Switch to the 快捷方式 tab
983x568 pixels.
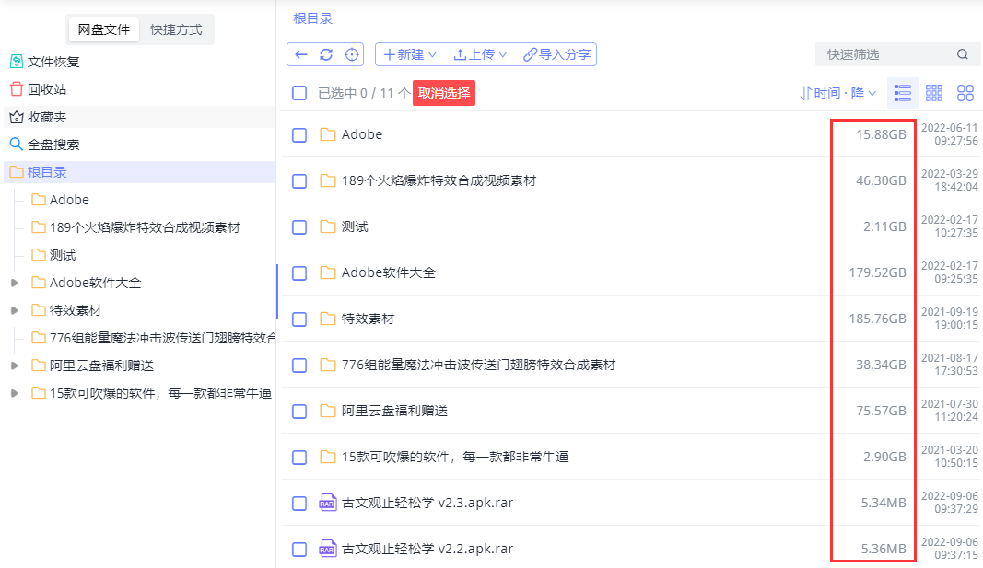pyautogui.click(x=176, y=29)
